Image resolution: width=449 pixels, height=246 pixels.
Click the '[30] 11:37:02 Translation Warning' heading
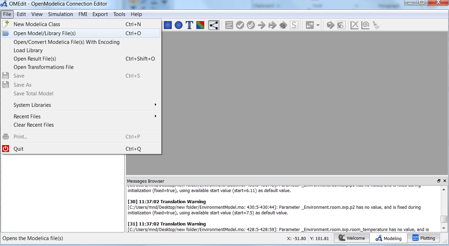167,202
